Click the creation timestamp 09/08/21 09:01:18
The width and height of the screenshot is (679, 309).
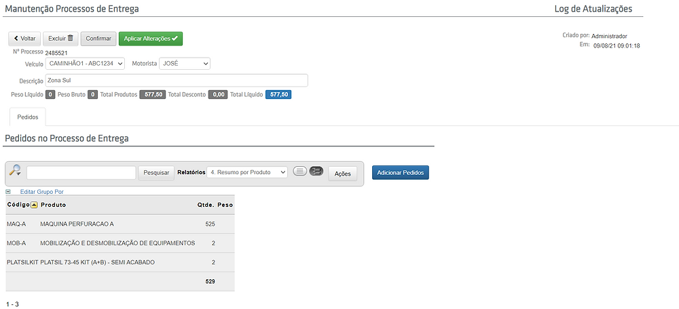click(x=617, y=45)
